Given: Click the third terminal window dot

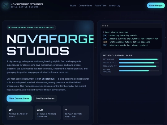Looking at the screenshot, I should point(108,26).
